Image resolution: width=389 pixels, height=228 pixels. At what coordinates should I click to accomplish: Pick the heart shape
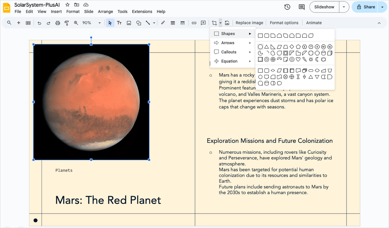coord(298,59)
